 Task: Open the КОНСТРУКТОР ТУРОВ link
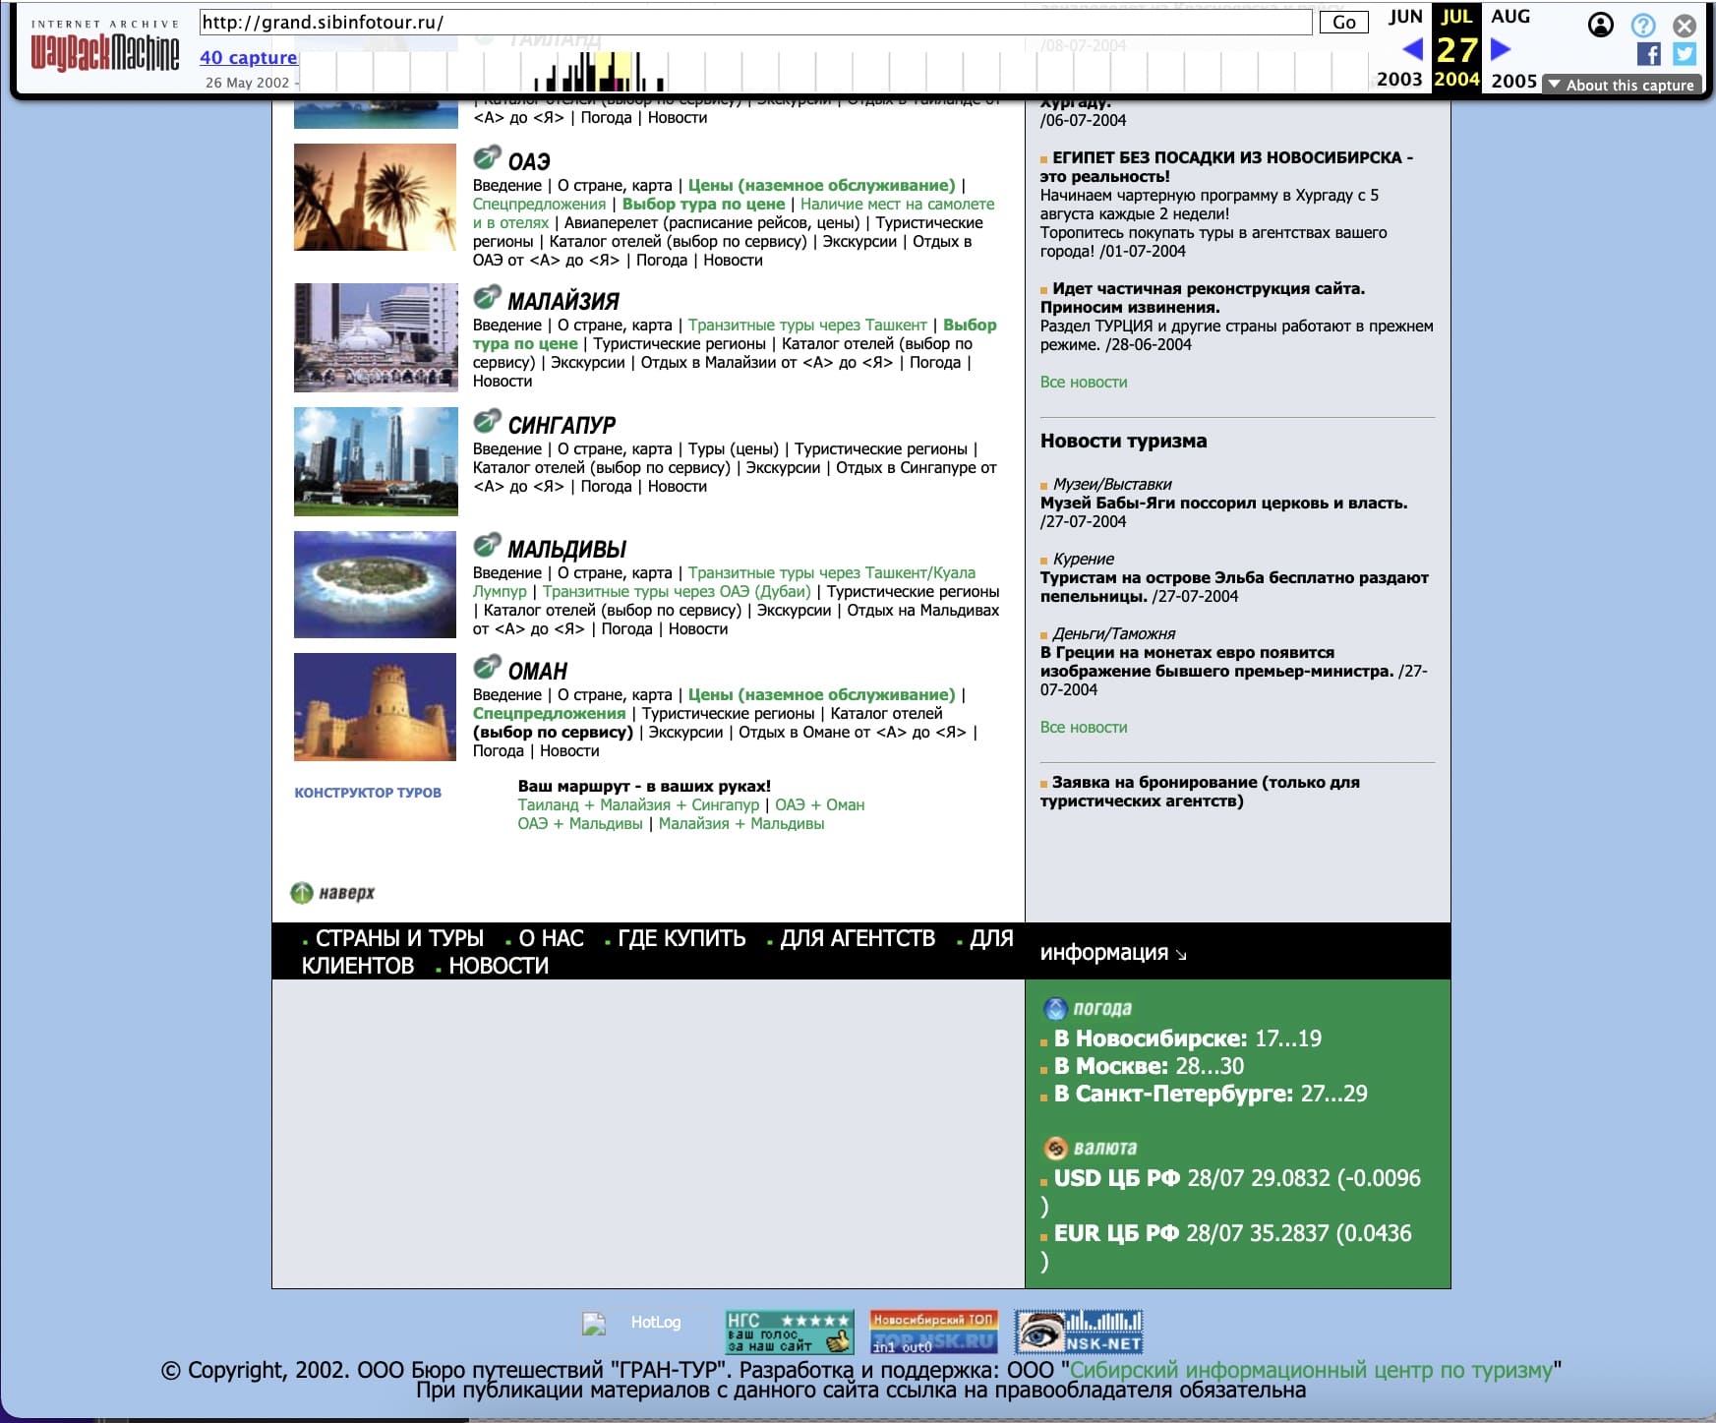click(368, 793)
